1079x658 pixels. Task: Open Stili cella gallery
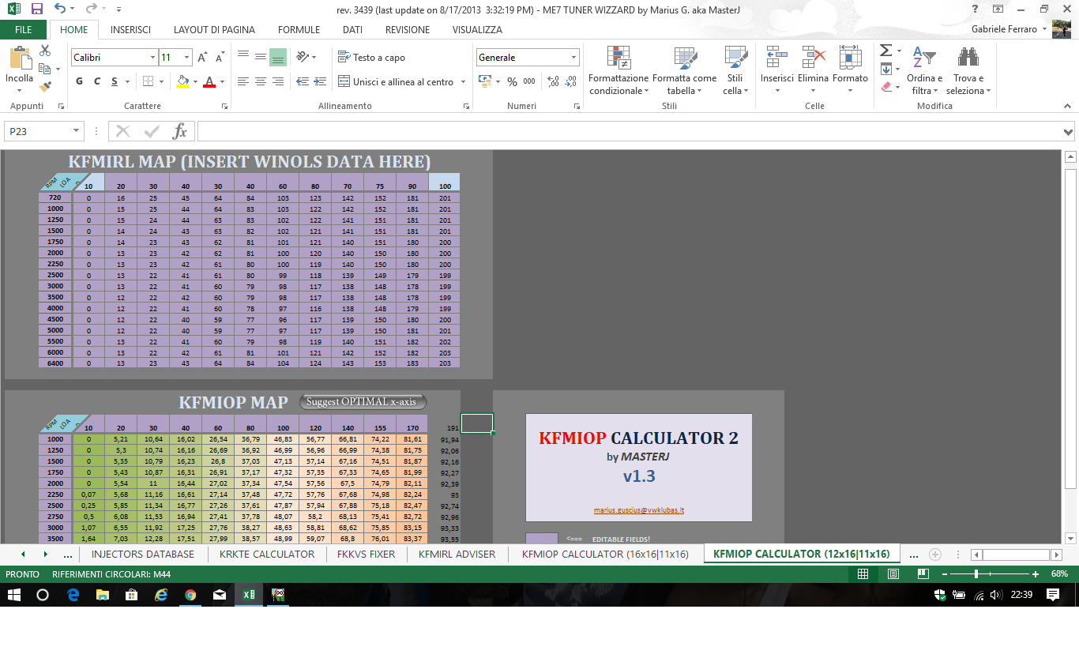pos(735,71)
